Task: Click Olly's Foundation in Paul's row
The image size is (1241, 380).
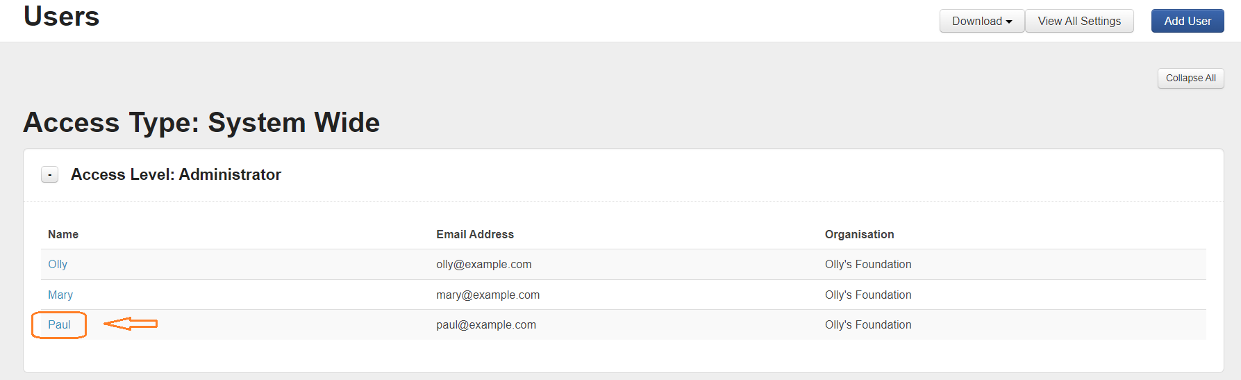Action: click(x=868, y=325)
